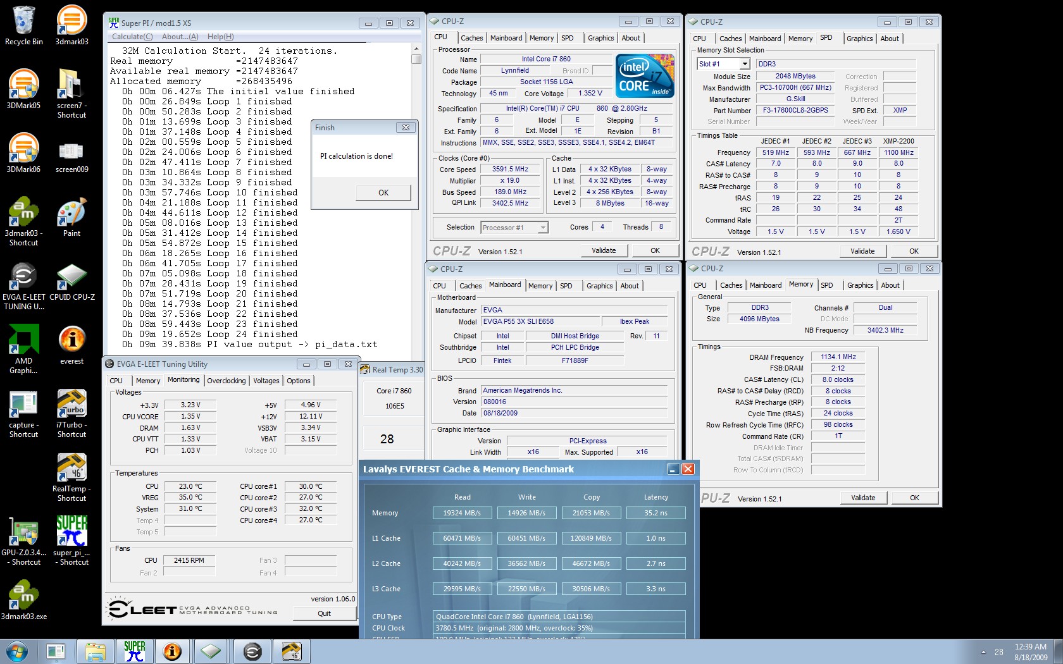Screen dimensions: 1063x664
Task: Launch the everest desktop icon
Action: [71, 345]
